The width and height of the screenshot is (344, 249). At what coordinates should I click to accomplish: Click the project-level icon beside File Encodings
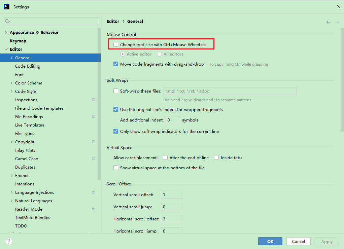[x=94, y=116]
